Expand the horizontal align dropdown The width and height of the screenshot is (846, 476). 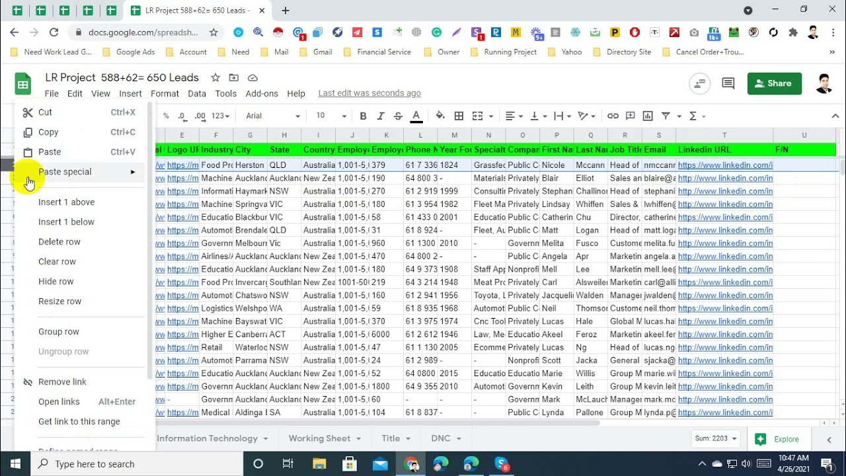(x=514, y=116)
